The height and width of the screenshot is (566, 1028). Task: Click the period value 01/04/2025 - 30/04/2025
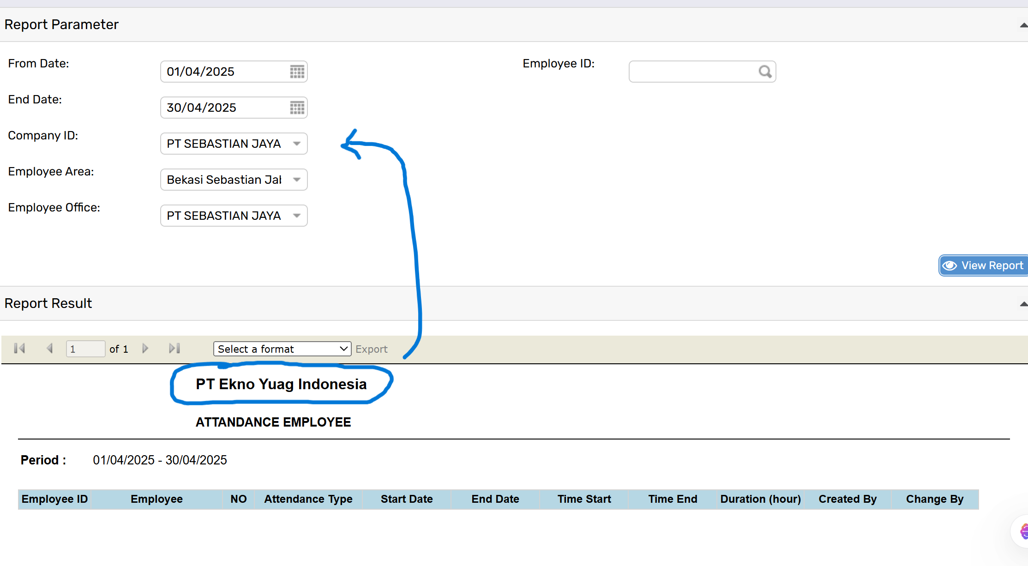160,460
